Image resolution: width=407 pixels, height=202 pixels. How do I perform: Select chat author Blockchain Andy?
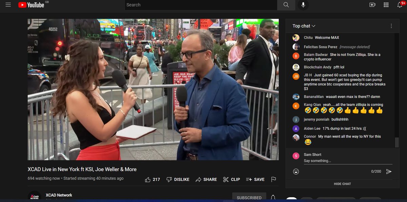(317, 67)
